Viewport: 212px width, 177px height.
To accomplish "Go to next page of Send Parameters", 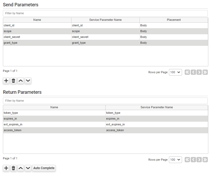I will (199, 72).
